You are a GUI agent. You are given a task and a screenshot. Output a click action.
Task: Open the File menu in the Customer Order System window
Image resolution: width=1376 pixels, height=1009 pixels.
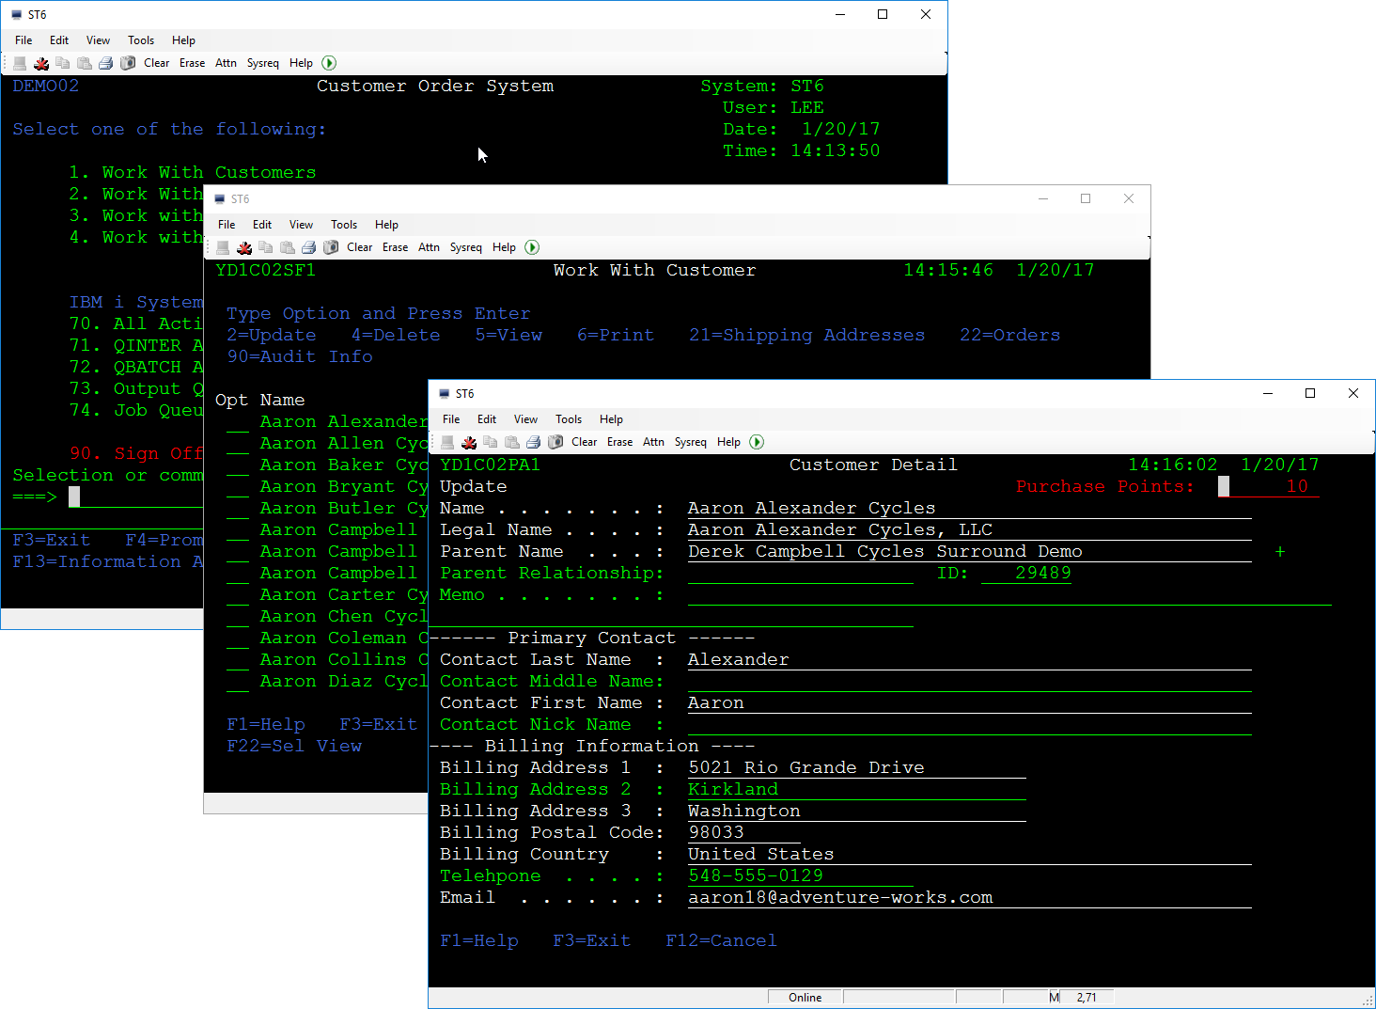pos(23,40)
